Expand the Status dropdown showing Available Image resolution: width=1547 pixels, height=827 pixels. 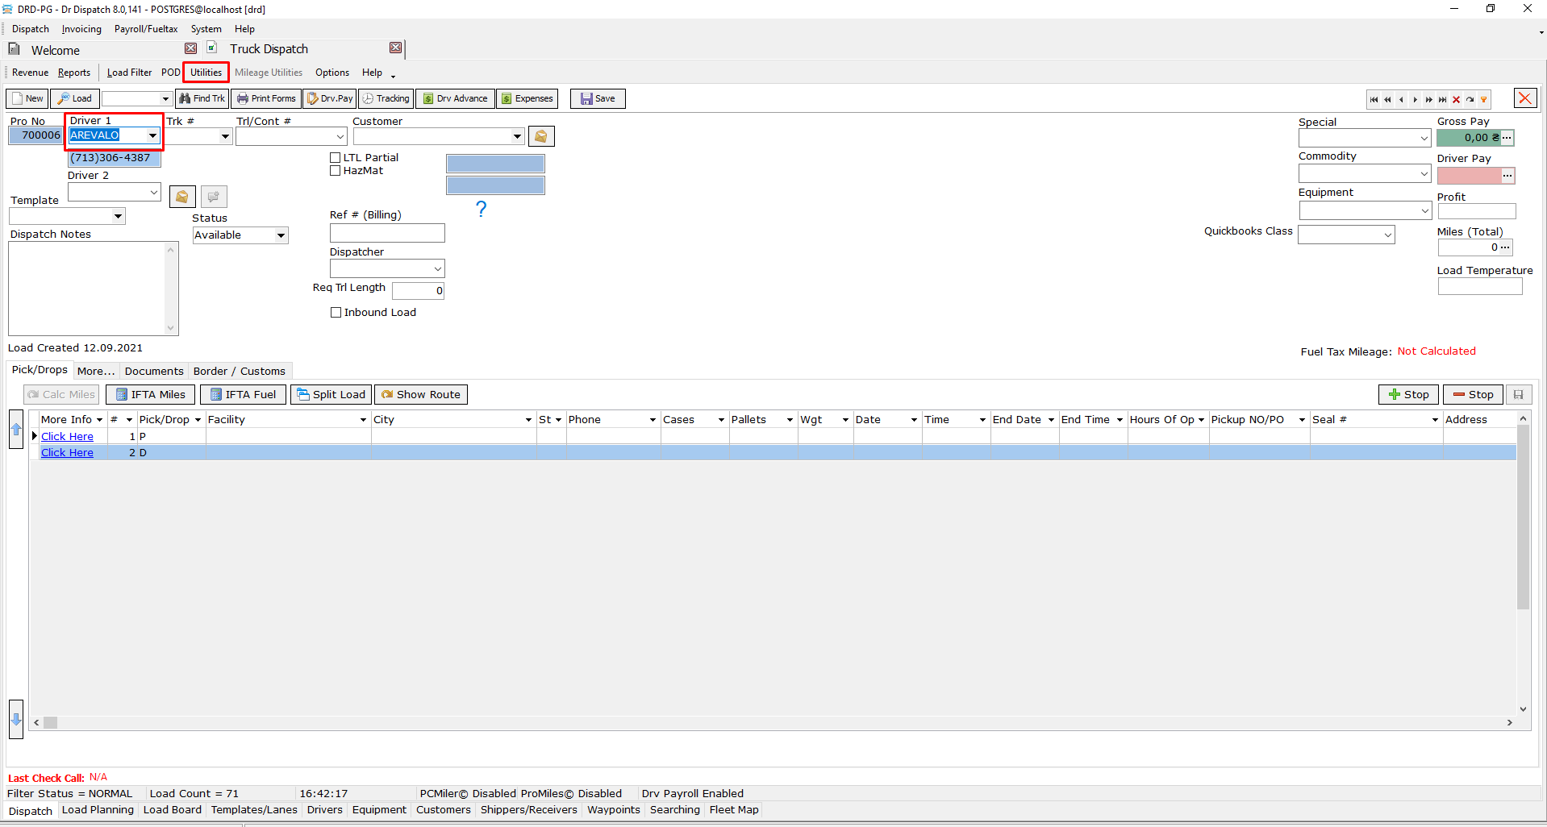[281, 235]
